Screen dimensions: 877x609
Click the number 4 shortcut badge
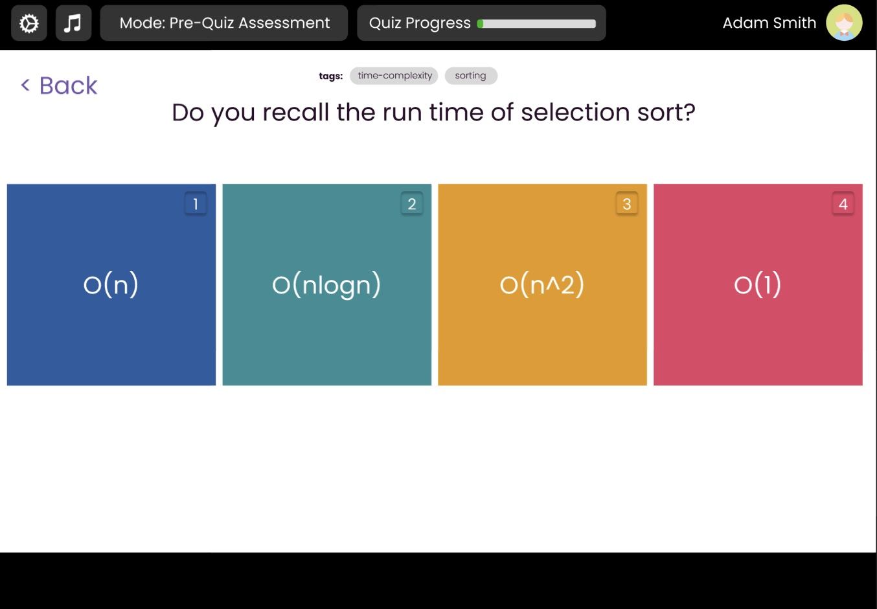coord(843,204)
